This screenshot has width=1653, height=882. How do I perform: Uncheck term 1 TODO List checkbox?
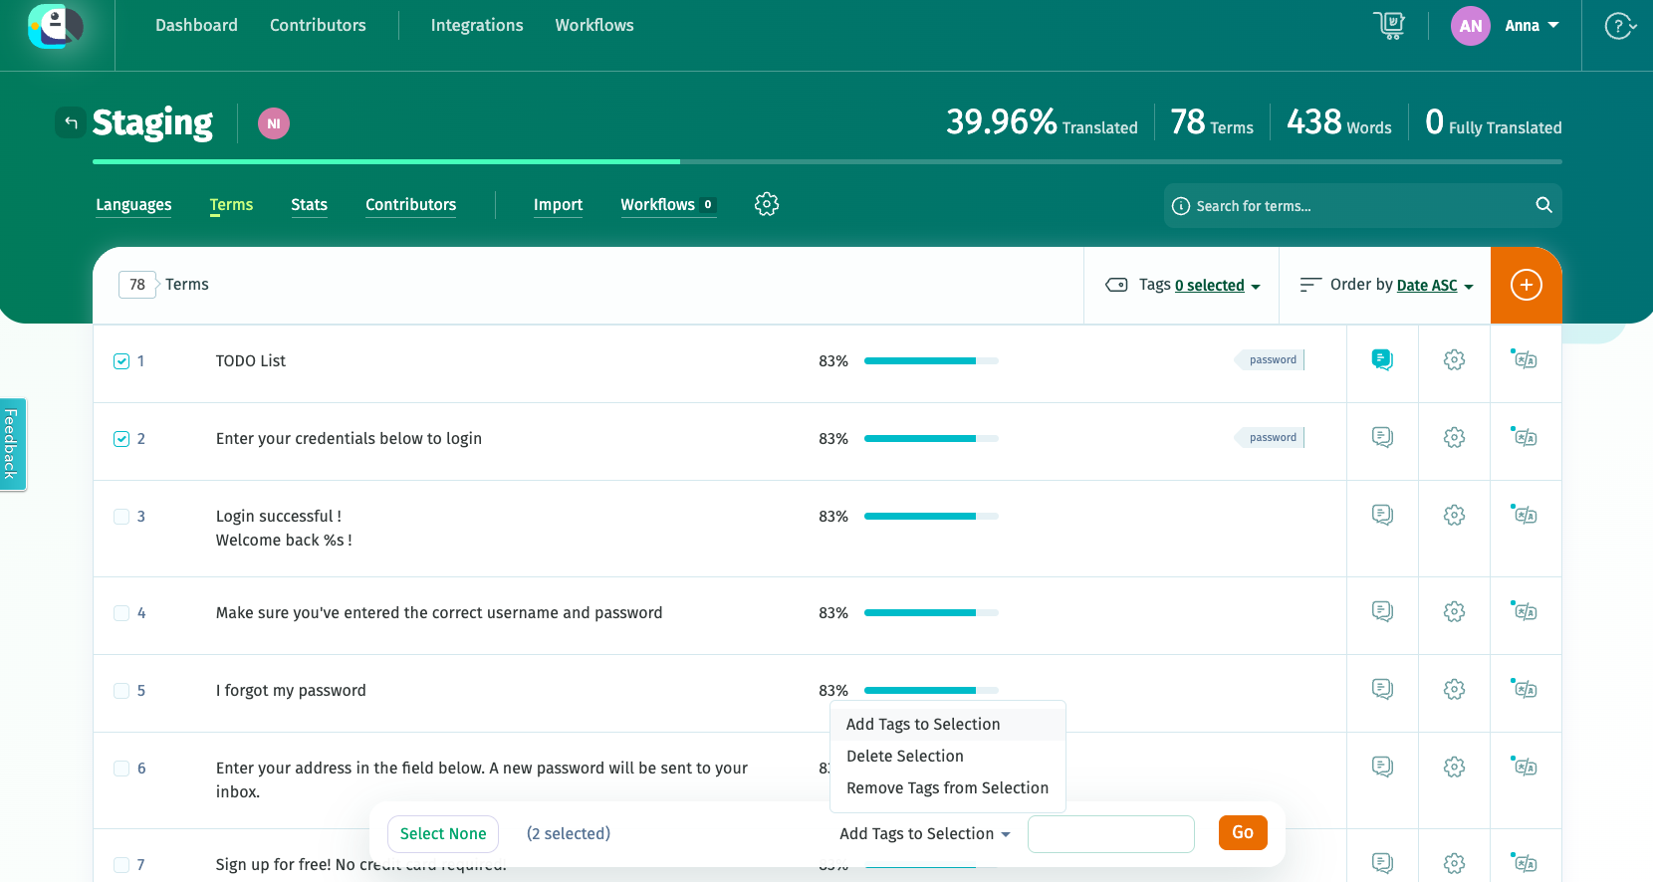(x=121, y=361)
